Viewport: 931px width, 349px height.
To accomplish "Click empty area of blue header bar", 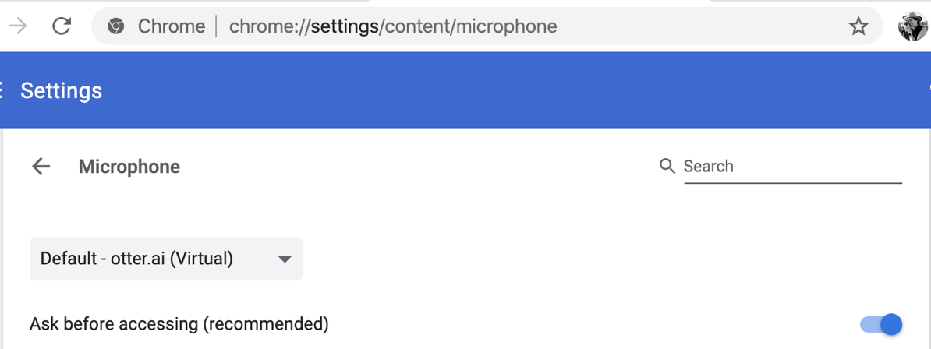I will tap(507, 91).
